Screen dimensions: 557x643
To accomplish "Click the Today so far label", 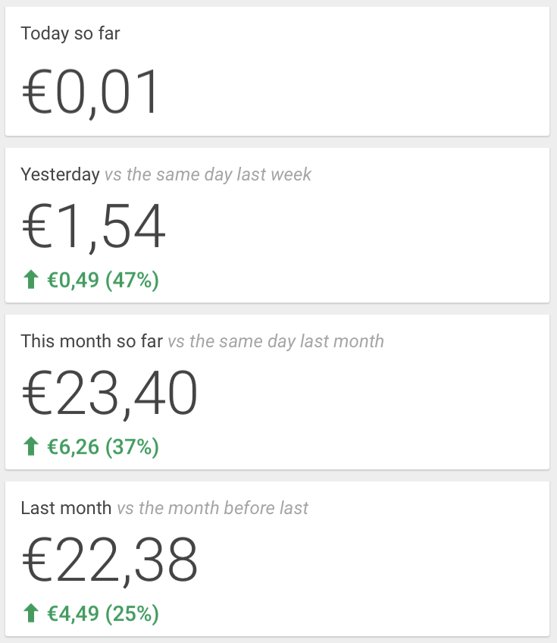I will (x=70, y=33).
